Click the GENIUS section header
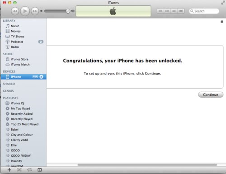 [x=8, y=91]
